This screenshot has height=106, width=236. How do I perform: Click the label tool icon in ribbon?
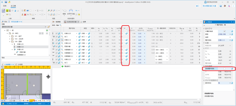pos(64,12)
